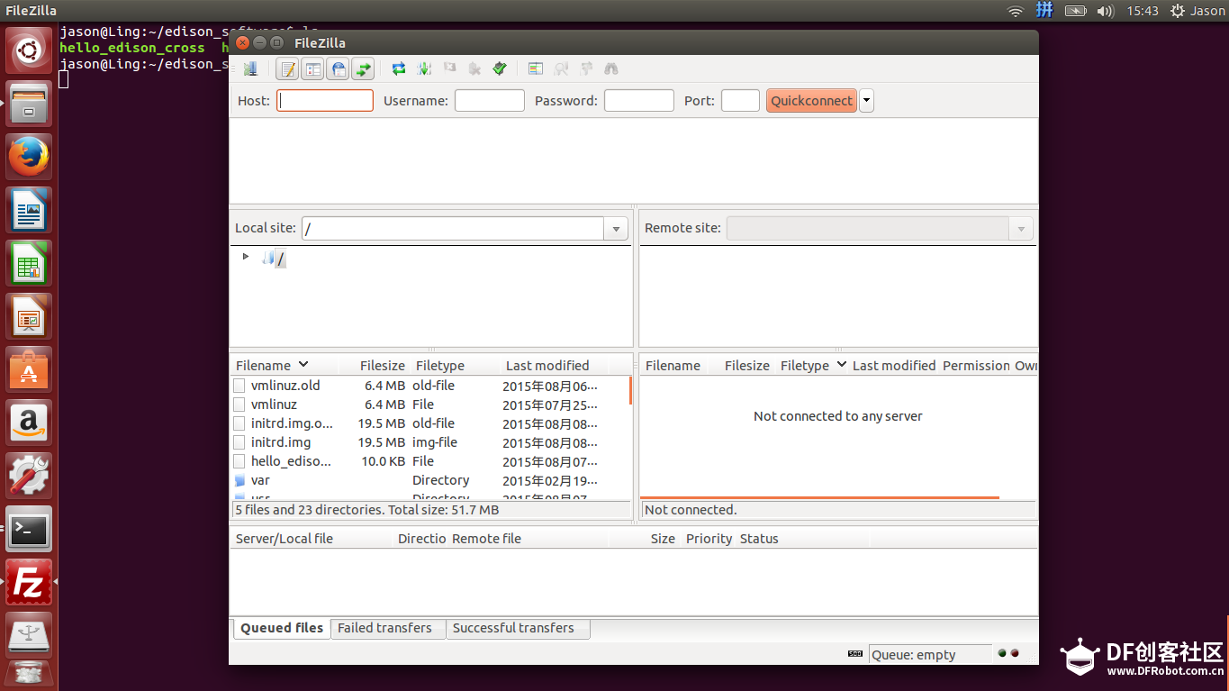
Task: Select the Port input box
Action: click(x=741, y=101)
